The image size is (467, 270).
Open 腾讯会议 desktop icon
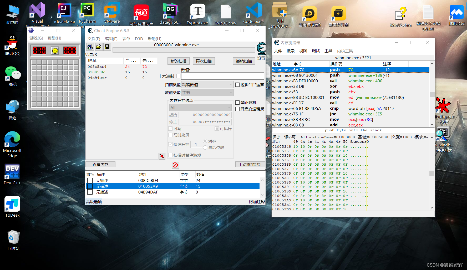[456, 15]
